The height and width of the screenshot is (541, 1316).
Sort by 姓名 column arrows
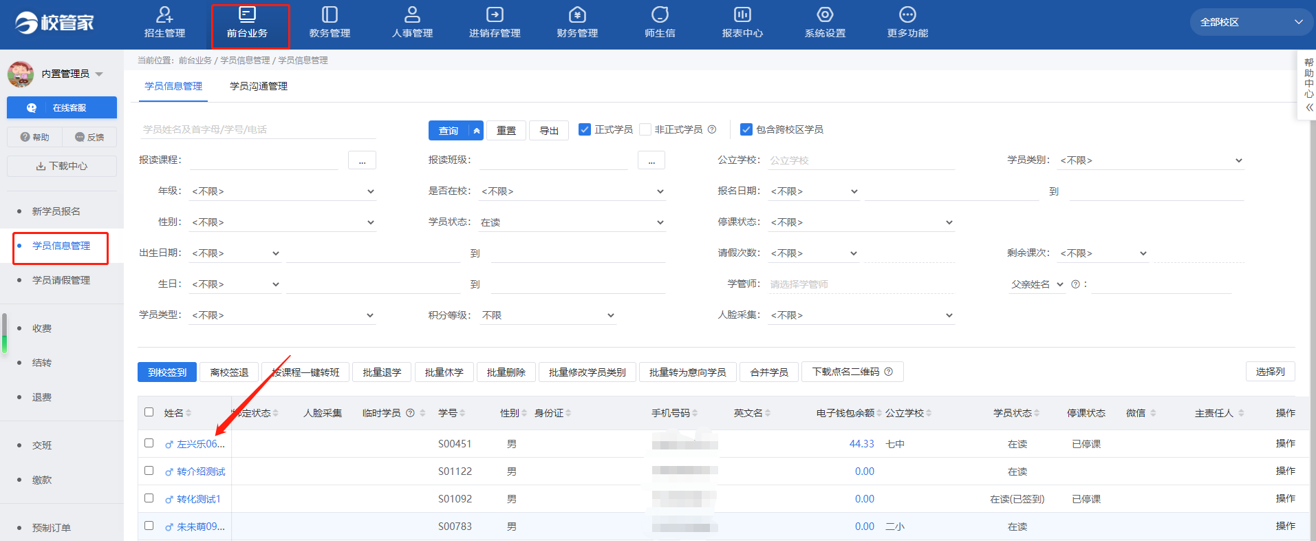pos(188,413)
